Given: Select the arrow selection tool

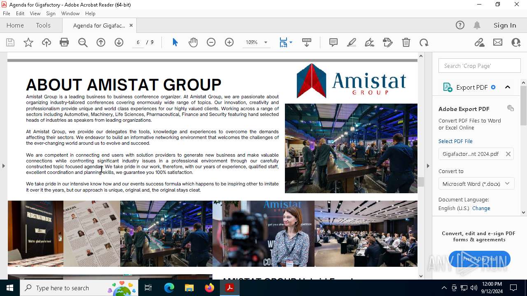Looking at the screenshot, I should (x=175, y=42).
